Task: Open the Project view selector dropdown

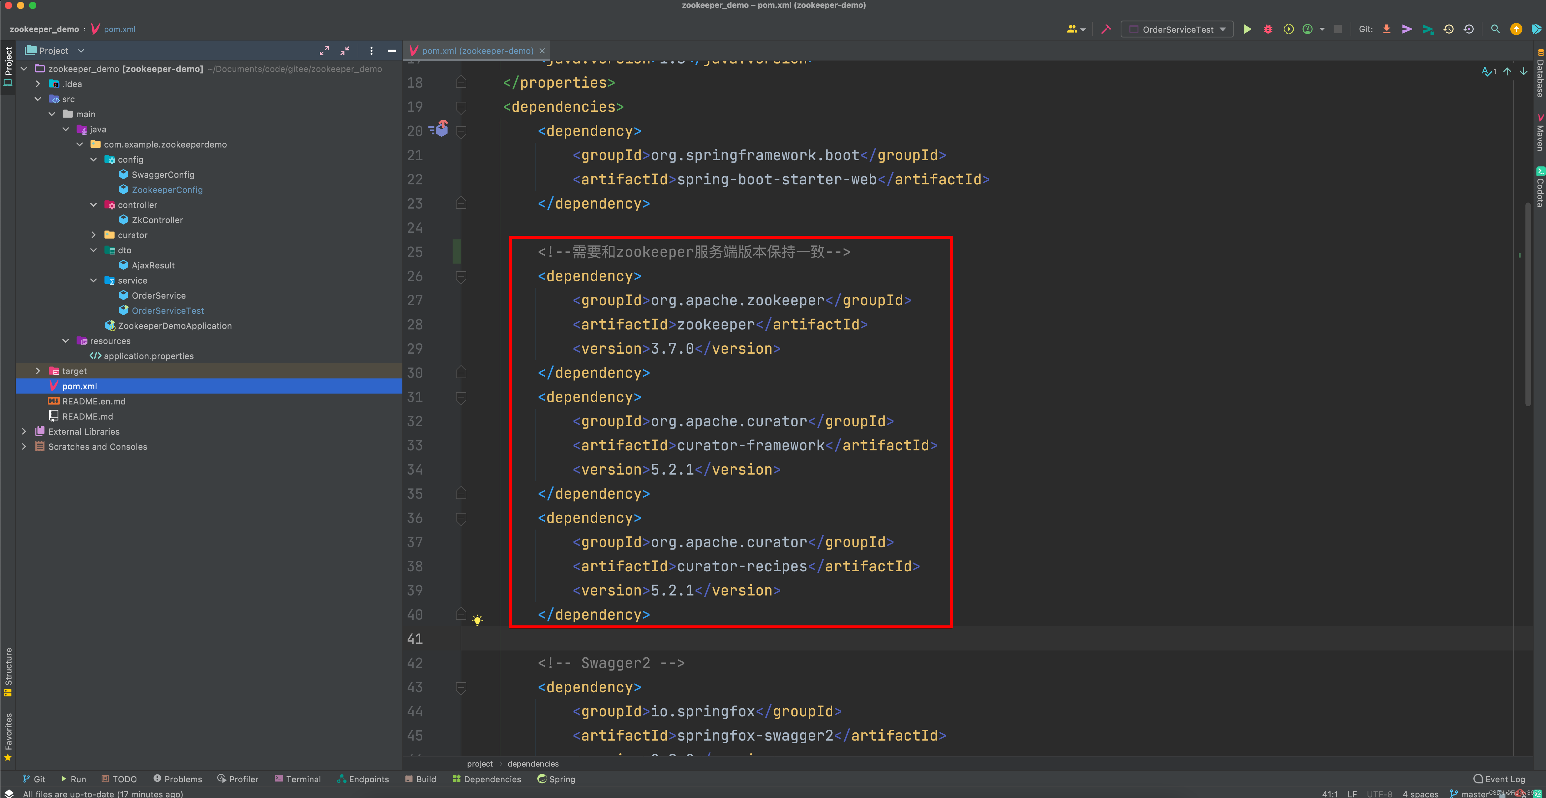Action: 55,51
